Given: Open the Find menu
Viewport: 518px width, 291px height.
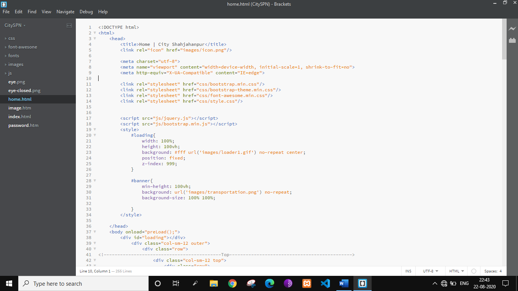Looking at the screenshot, I should [x=32, y=12].
